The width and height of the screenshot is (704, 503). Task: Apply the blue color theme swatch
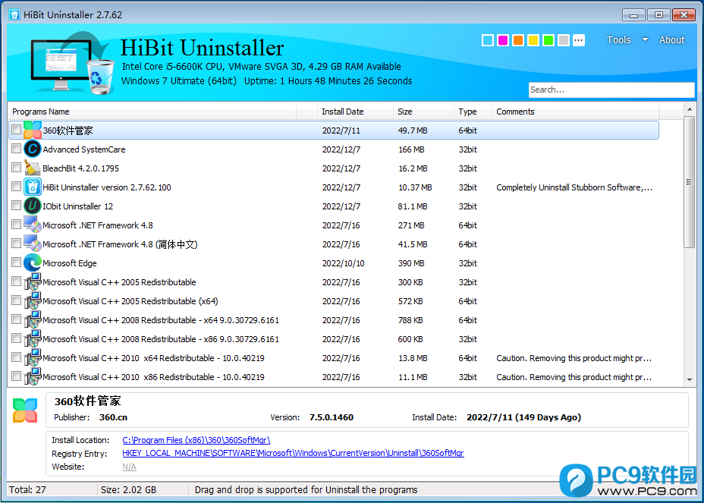click(488, 40)
